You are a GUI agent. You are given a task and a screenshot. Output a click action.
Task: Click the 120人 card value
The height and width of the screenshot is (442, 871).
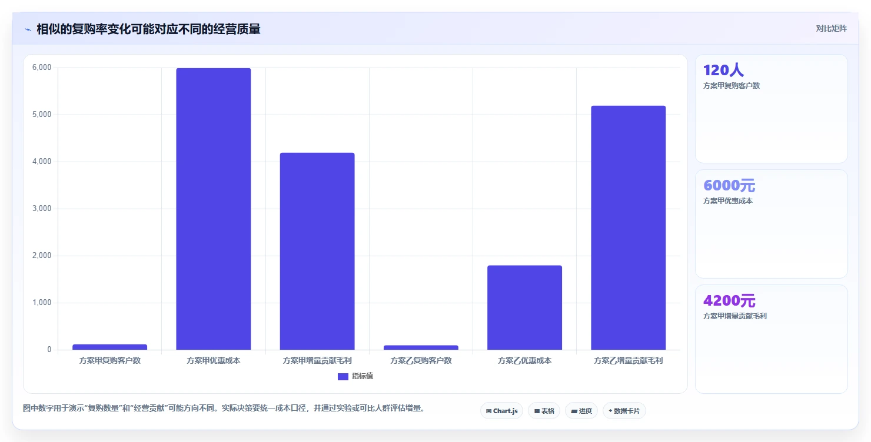723,71
